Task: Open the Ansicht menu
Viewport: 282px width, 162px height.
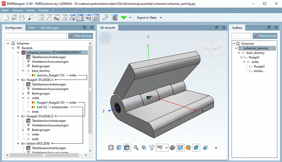Action: [x=18, y=10]
